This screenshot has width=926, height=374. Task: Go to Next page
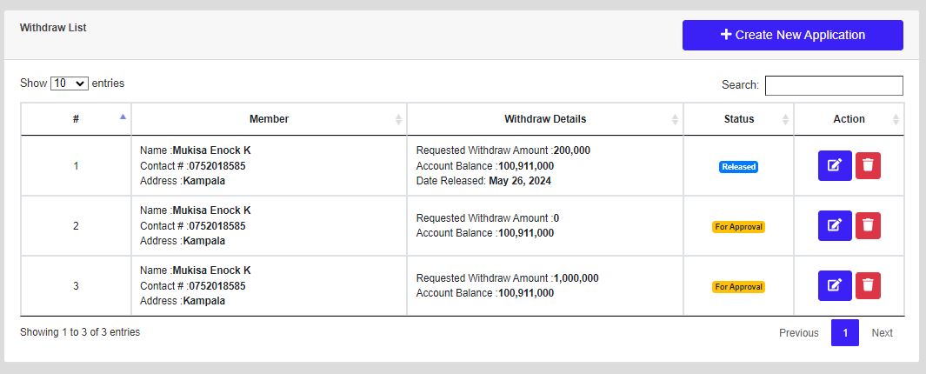click(x=882, y=333)
